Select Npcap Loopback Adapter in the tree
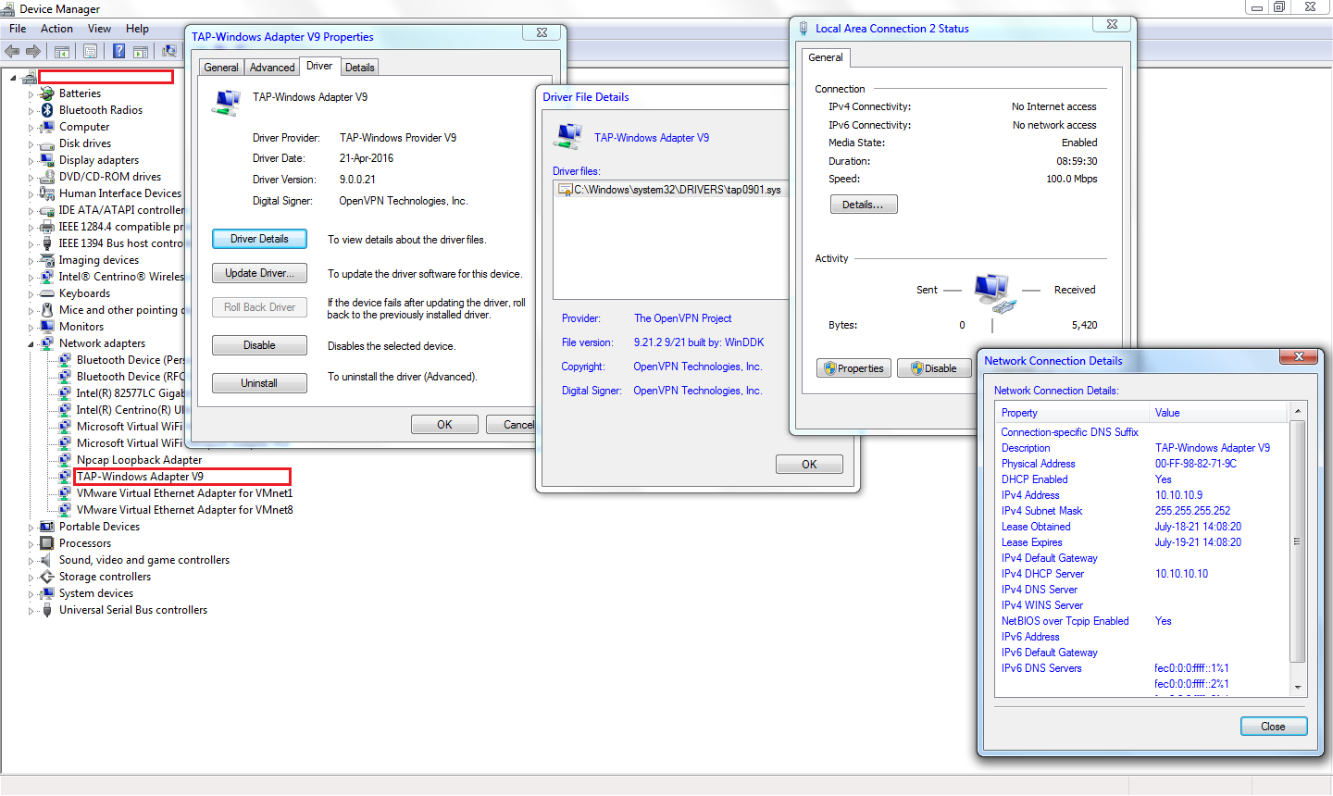Viewport: 1333px width, 796px height. coord(139,460)
